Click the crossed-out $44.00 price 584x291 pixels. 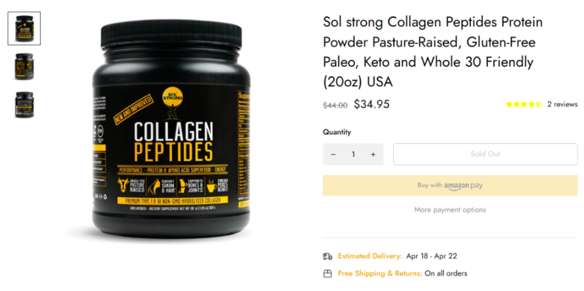click(x=335, y=105)
